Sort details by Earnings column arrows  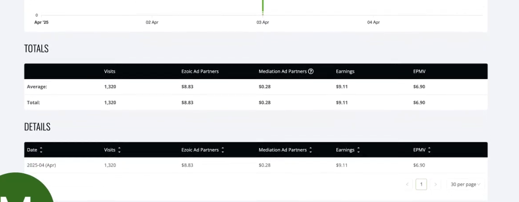(x=359, y=150)
